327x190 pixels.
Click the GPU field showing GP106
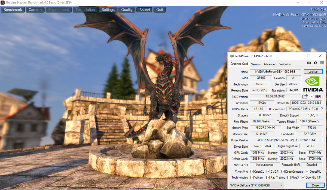261,78
